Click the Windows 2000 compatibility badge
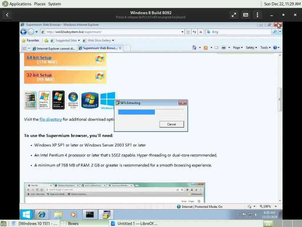302x227 pixels. (x=30, y=100)
